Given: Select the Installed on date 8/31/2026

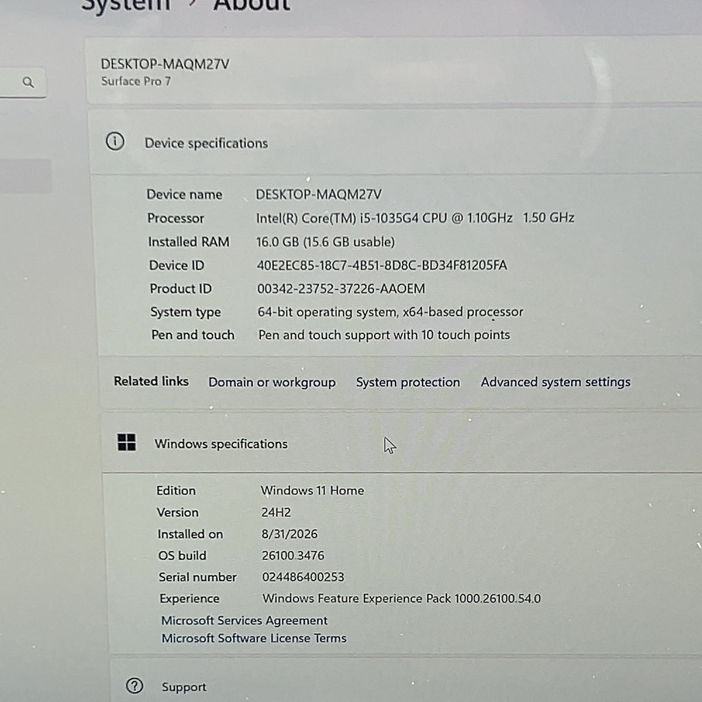Looking at the screenshot, I should 290,534.
